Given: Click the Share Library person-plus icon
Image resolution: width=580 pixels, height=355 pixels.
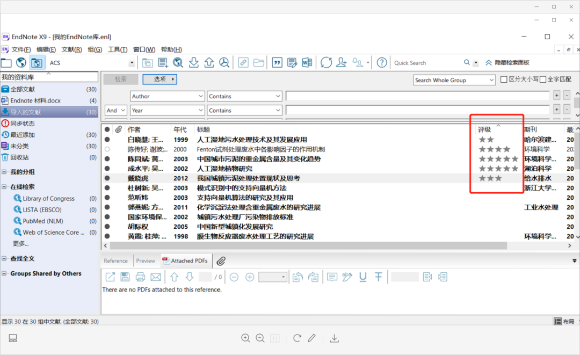Looking at the screenshot, I should point(342,63).
